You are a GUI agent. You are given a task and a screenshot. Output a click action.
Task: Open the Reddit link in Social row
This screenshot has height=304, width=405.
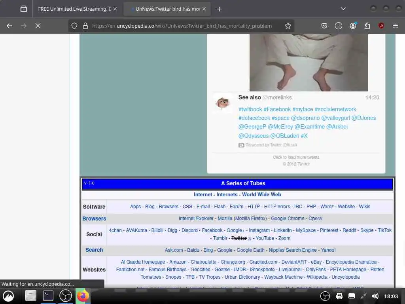pos(349,230)
